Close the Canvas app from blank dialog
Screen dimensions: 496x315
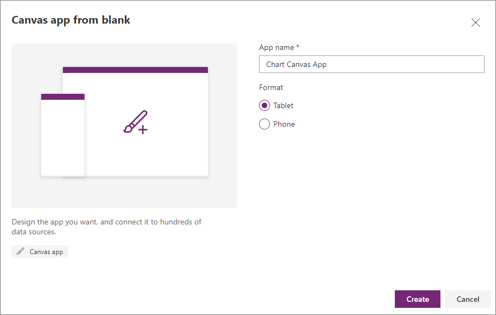coord(476,22)
